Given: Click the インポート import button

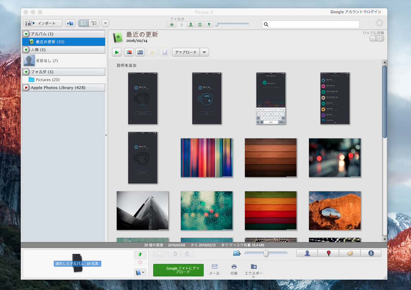Looking at the screenshot, I should click(x=43, y=23).
